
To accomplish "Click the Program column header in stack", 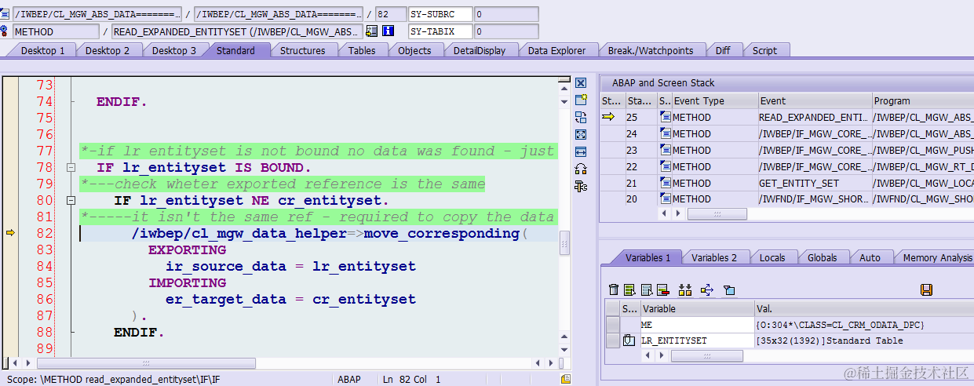I will coord(923,100).
